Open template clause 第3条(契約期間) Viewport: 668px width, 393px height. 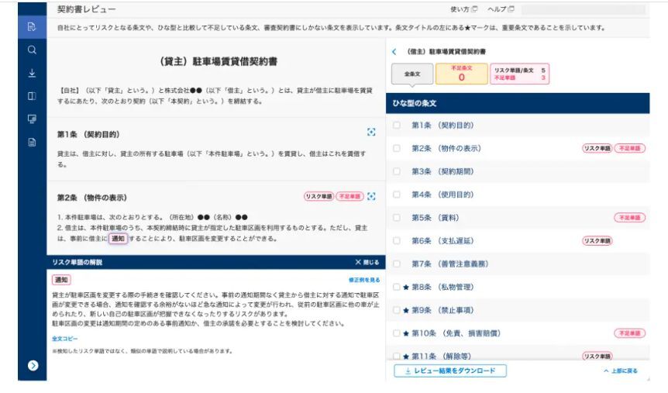pyautogui.click(x=442, y=171)
